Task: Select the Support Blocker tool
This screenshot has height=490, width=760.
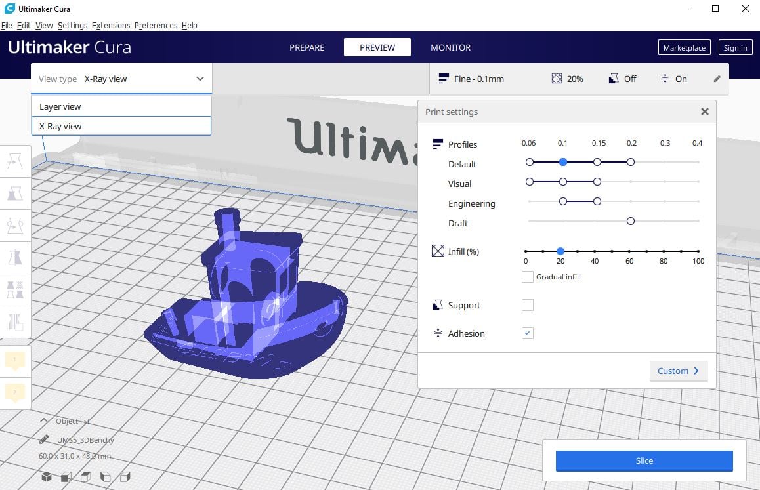Action: (x=15, y=322)
